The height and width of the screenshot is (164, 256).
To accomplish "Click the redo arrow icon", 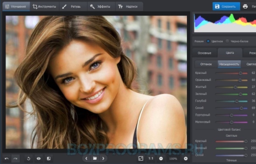I will 16,158.
